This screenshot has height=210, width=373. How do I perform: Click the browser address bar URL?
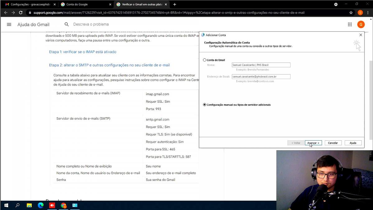(x=169, y=13)
